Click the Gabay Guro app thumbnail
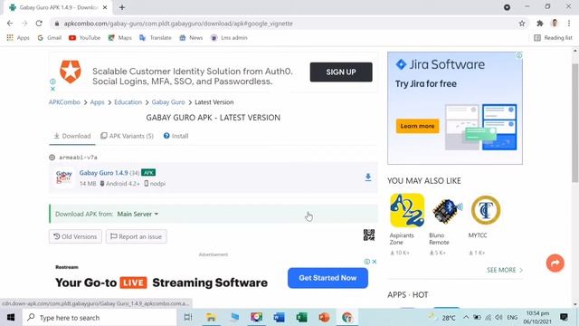 click(63, 177)
